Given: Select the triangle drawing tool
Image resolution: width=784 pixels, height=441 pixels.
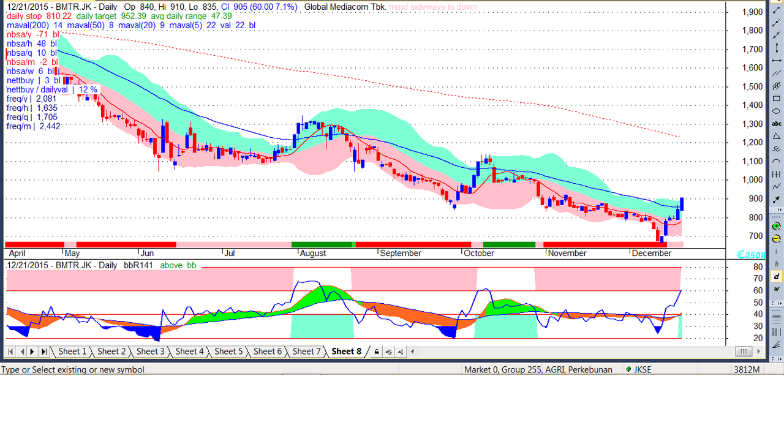Looking at the screenshot, I should (x=776, y=136).
